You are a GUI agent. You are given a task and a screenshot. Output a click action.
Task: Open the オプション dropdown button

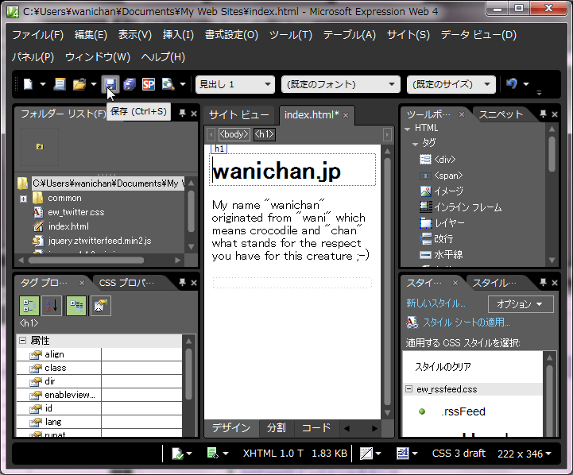pyautogui.click(x=521, y=303)
